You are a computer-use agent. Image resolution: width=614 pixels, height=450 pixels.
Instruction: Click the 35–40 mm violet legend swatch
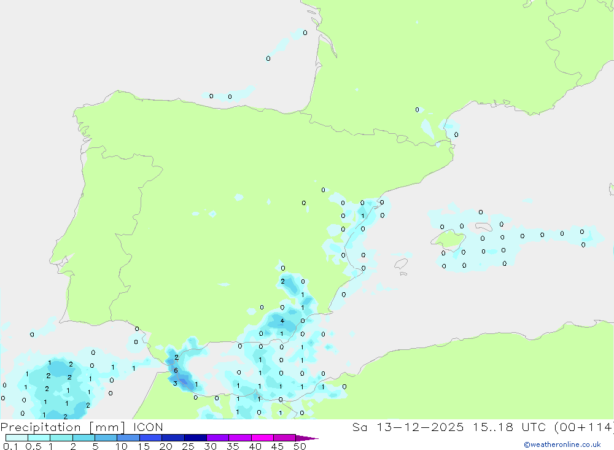coord(240,438)
